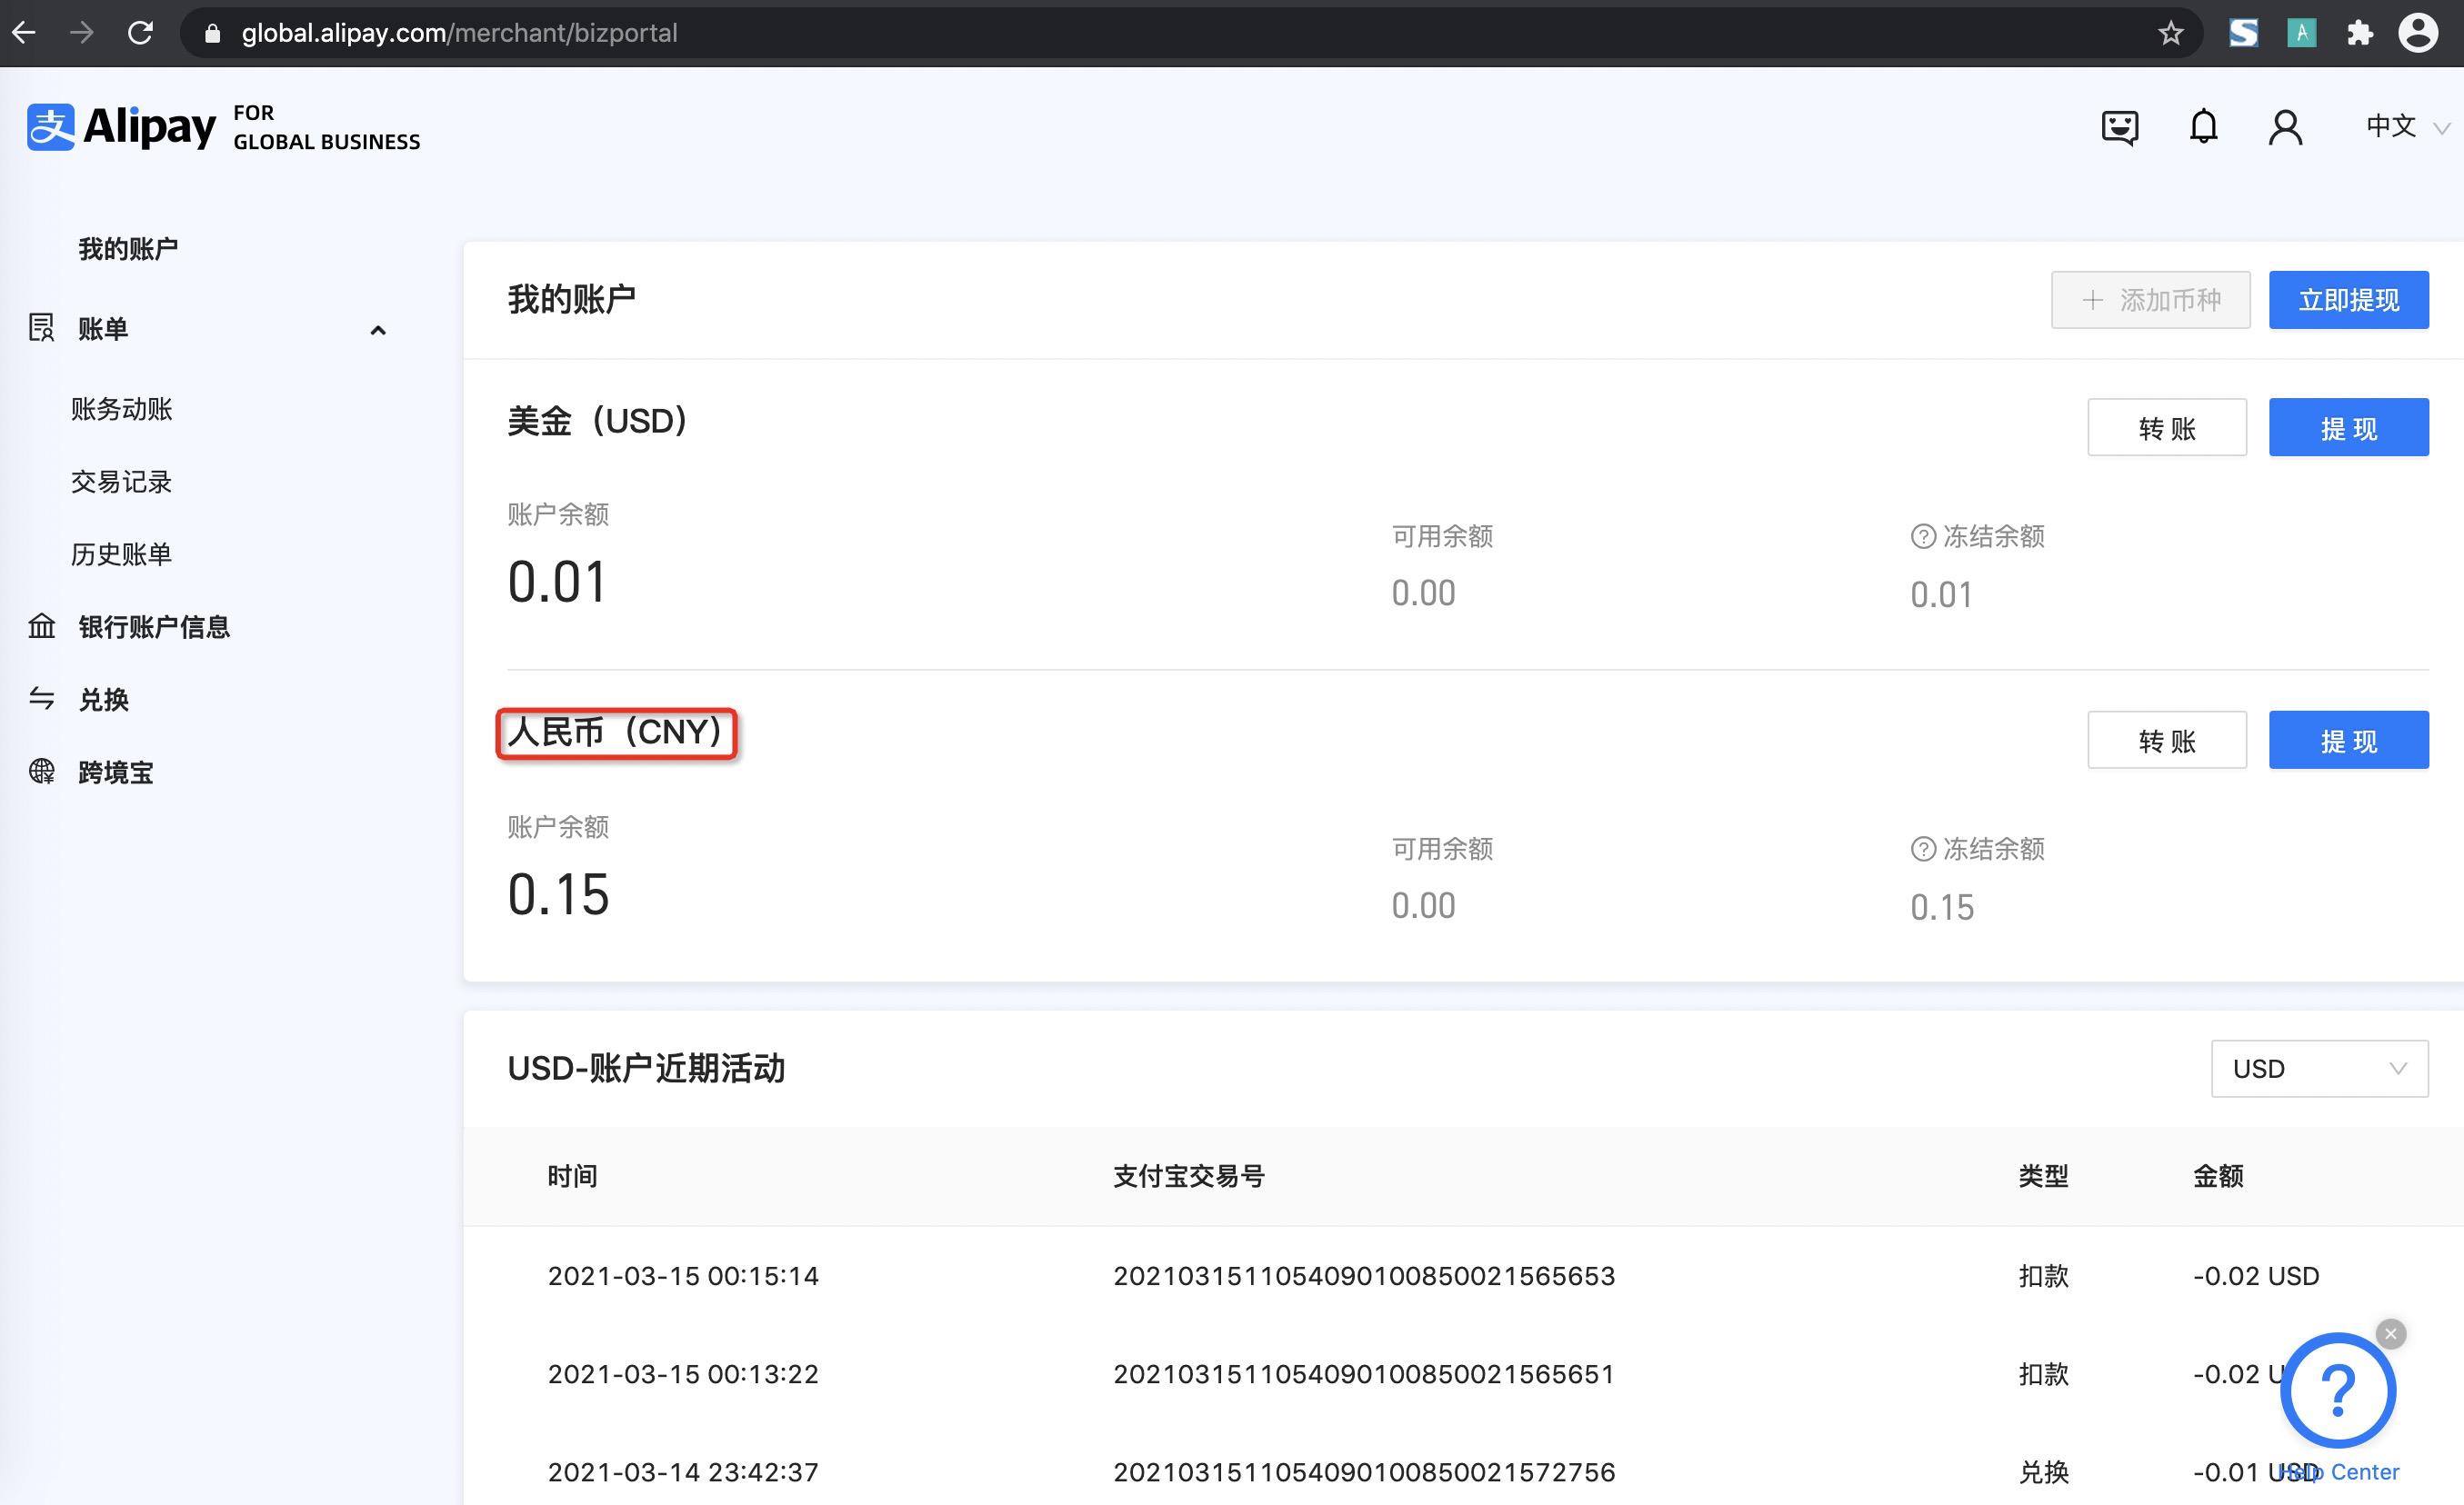Screen dimensions: 2464x1505
Task: Open the USD account activity dropdown
Action: (2319, 1068)
